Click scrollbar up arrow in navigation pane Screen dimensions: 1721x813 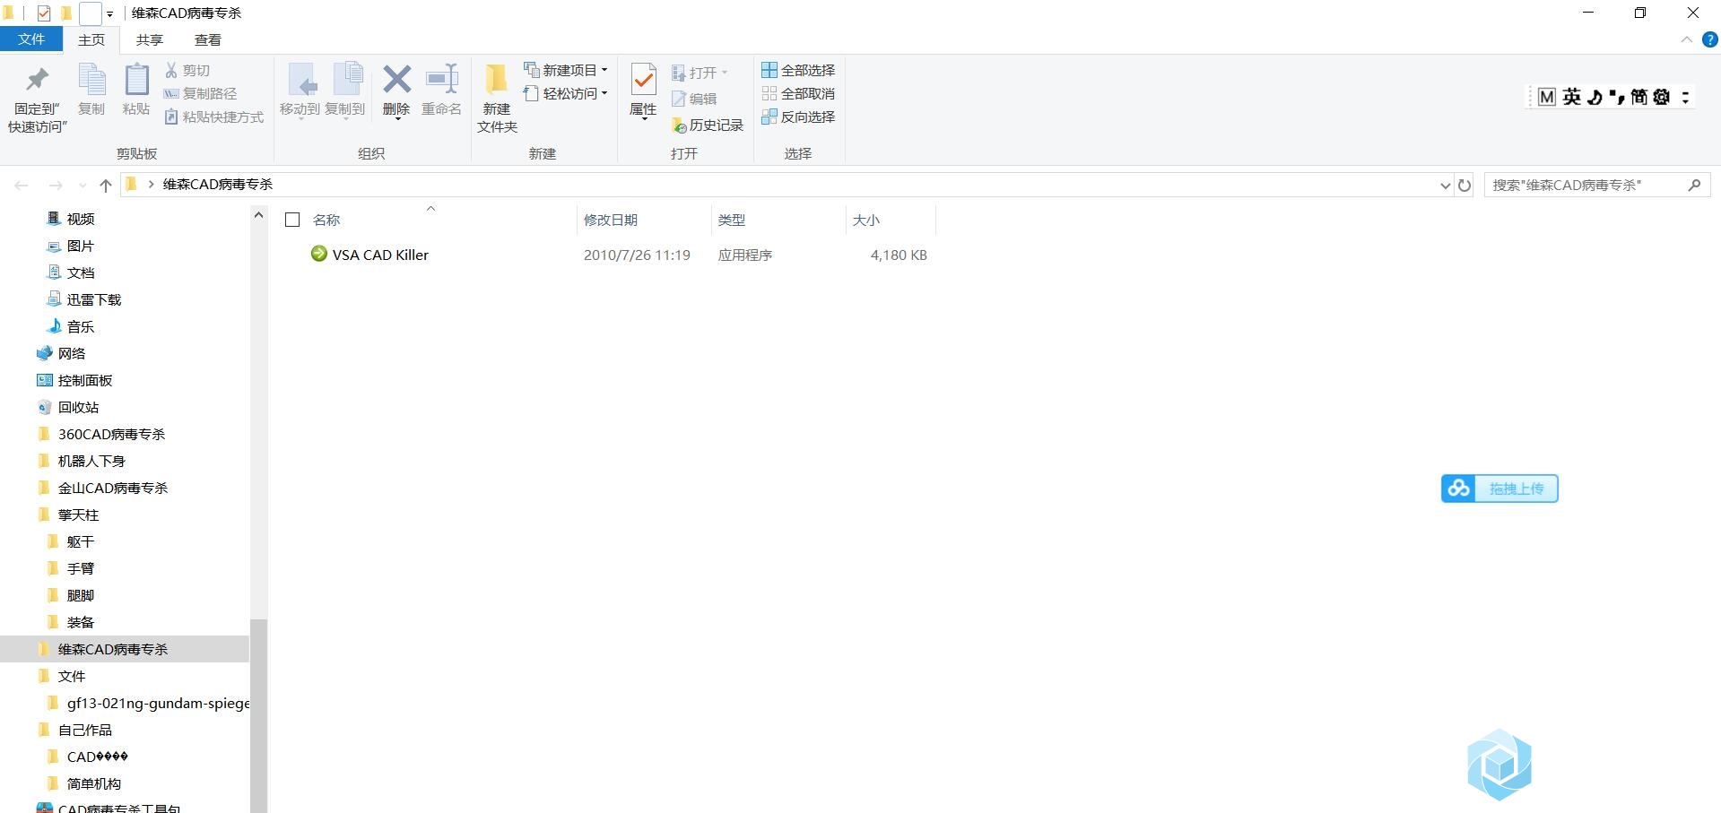[258, 215]
